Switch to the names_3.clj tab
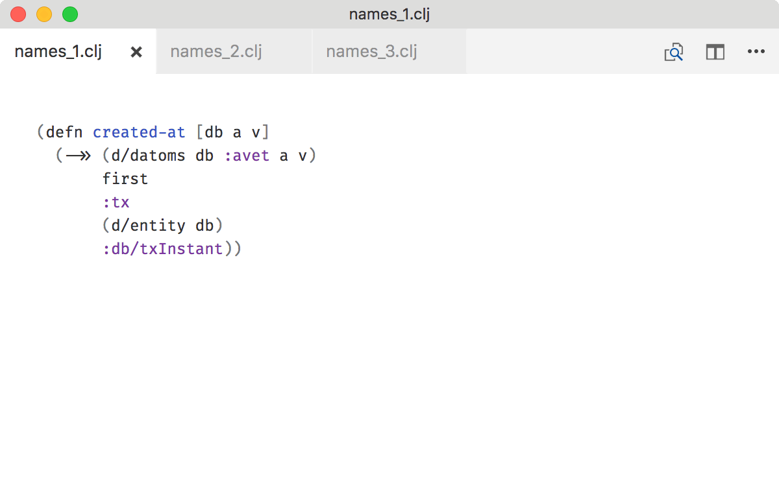Viewport: 779px width, 481px height. coord(371,51)
